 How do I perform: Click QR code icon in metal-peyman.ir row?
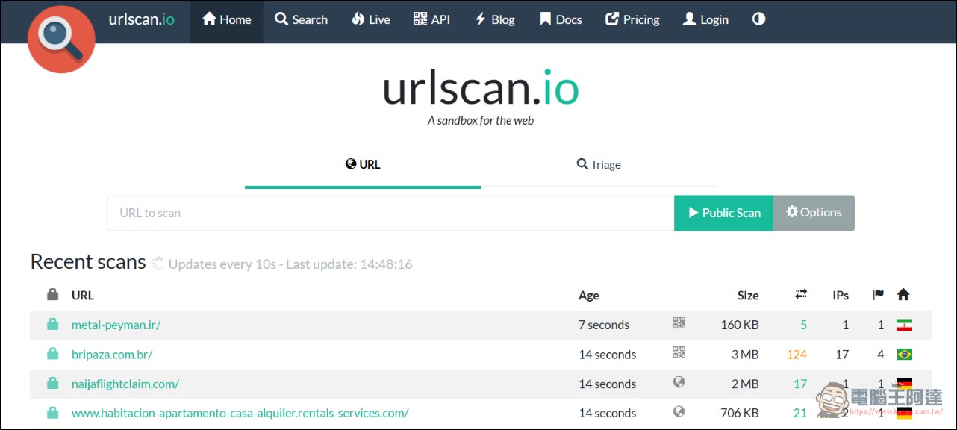tap(679, 323)
